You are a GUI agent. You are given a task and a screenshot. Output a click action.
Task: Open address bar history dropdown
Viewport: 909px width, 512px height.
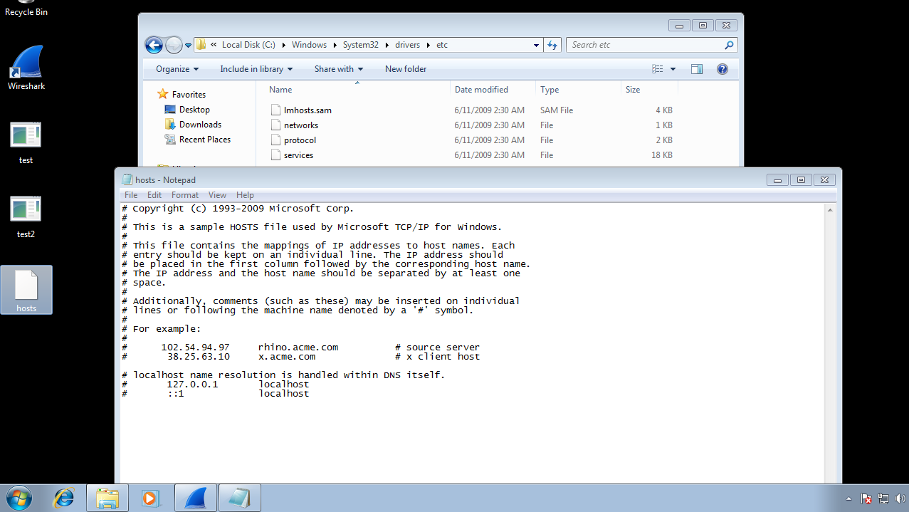pos(537,45)
